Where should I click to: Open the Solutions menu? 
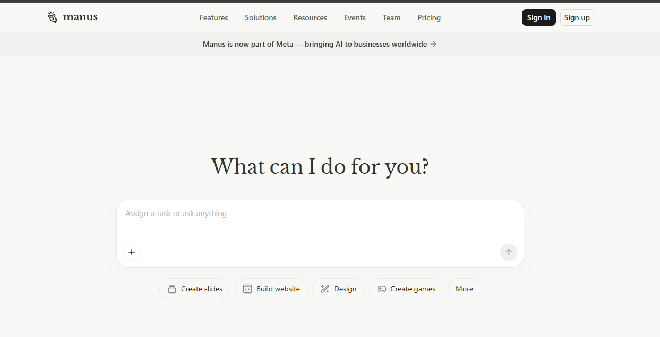[261, 17]
